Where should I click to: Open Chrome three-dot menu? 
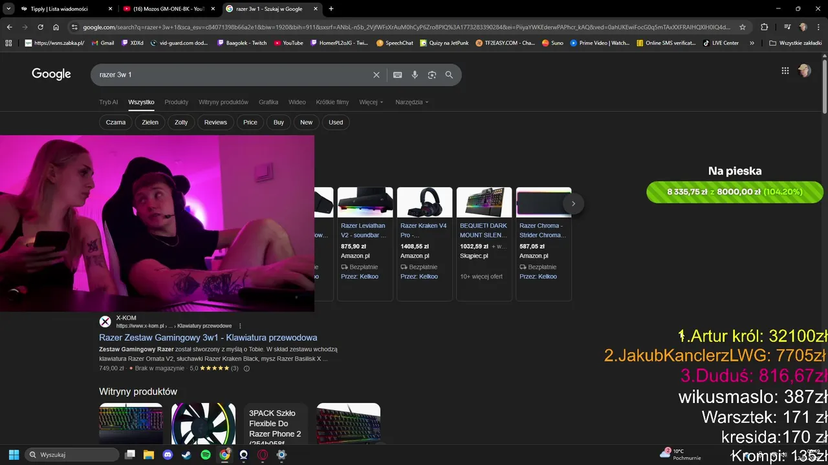coord(819,27)
